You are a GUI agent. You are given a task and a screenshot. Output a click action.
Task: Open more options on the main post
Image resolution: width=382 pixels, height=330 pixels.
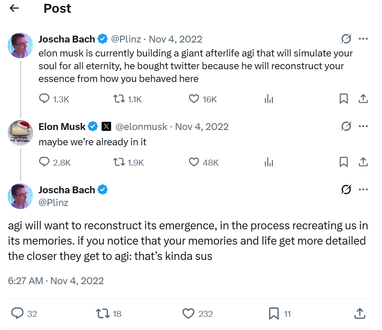pos(363,189)
